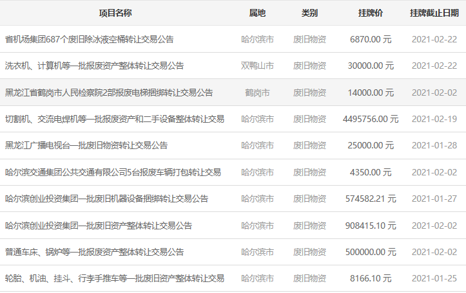Select the 2021-01-25 deadline date cell
This screenshot has height=293, width=466.
[434, 278]
